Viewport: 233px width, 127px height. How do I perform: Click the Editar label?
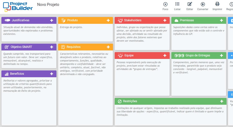coord(190,9)
